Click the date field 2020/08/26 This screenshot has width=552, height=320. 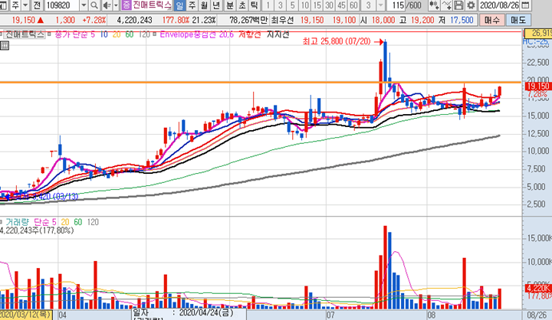[500, 5]
